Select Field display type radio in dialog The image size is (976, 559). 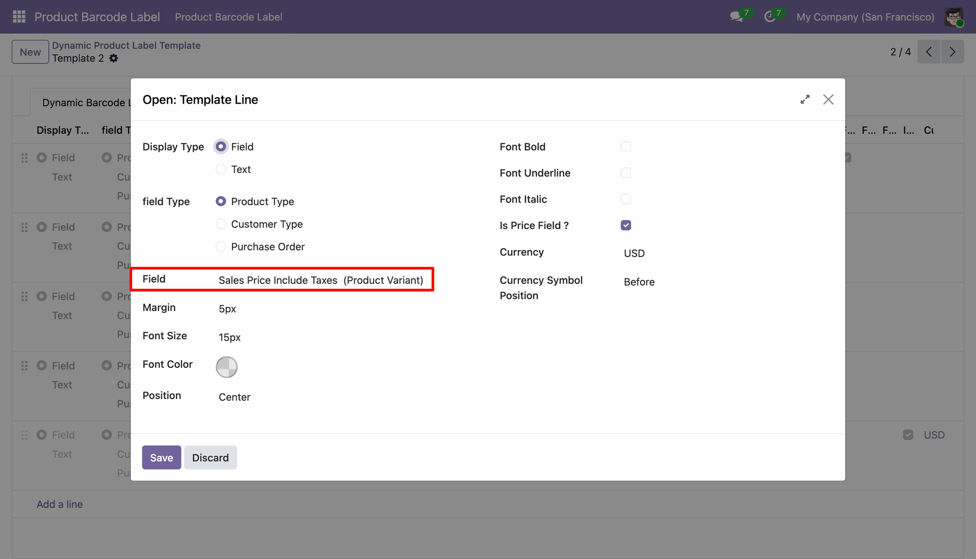click(x=221, y=147)
